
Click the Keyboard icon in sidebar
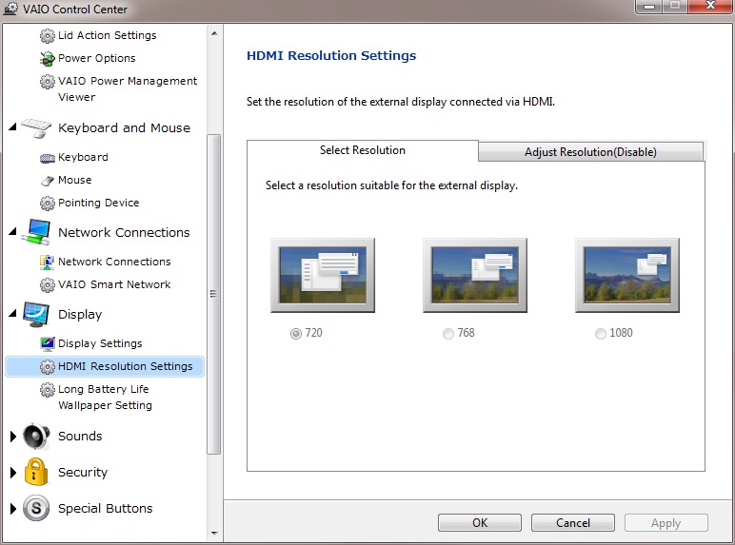(x=48, y=158)
